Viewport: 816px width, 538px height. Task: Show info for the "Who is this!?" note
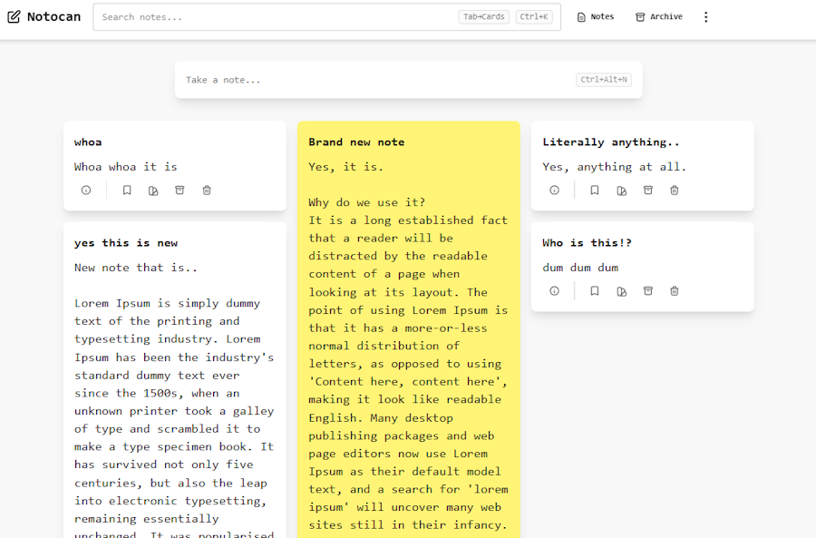click(x=554, y=290)
